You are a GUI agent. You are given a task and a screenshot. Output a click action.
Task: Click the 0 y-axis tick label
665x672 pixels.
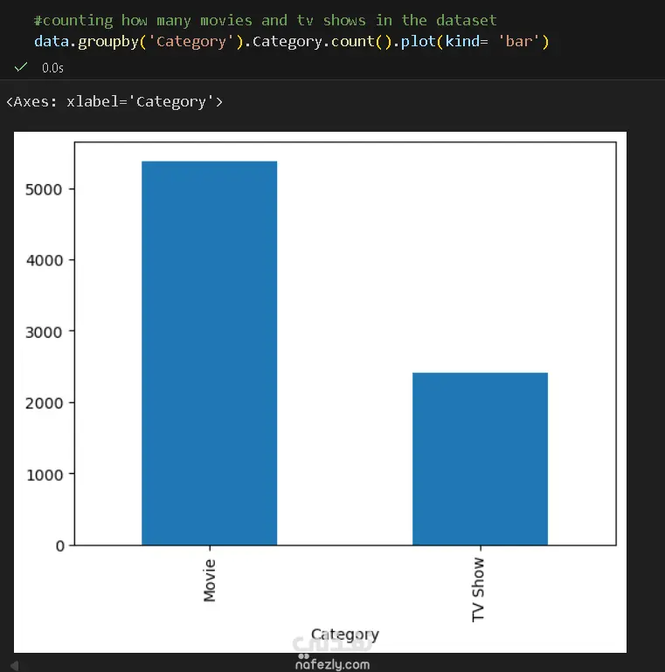(60, 545)
